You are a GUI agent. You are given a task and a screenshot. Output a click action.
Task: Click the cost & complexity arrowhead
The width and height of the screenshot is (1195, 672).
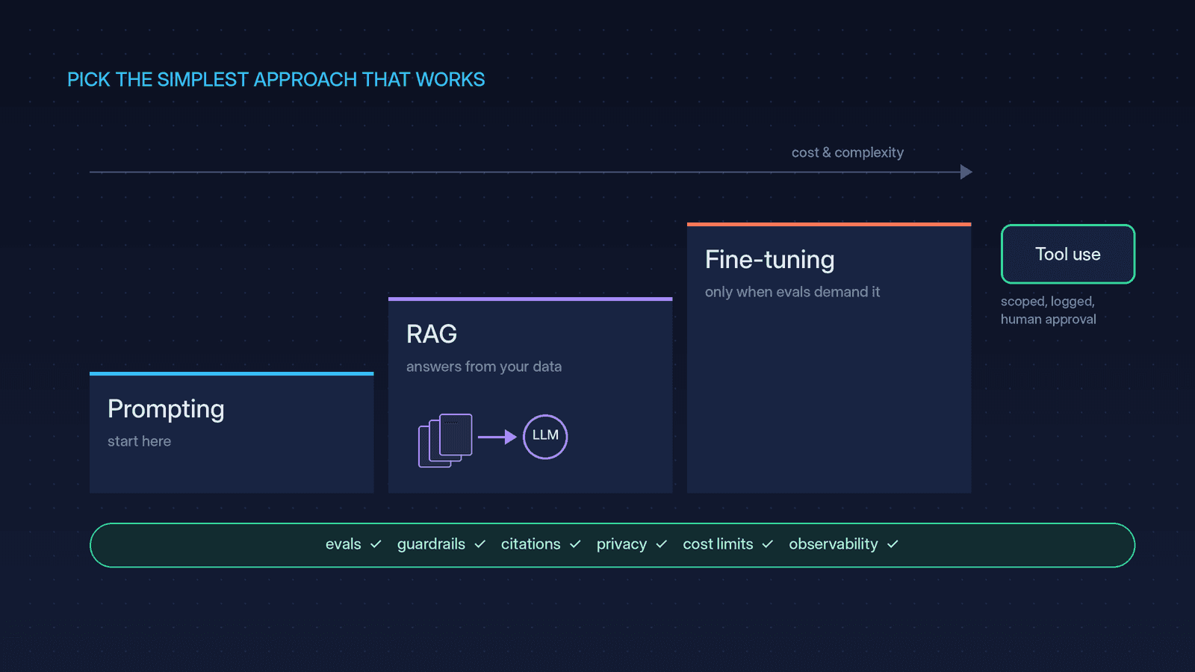click(966, 172)
